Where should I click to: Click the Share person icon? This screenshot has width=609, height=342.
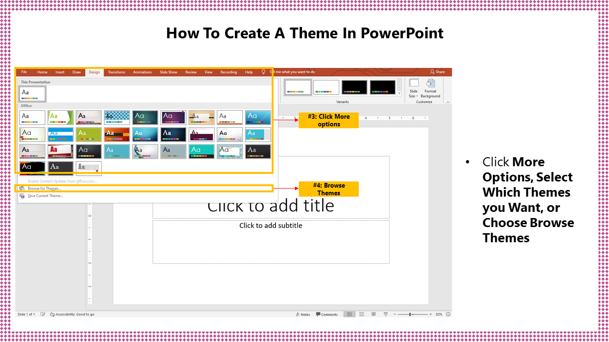point(432,72)
